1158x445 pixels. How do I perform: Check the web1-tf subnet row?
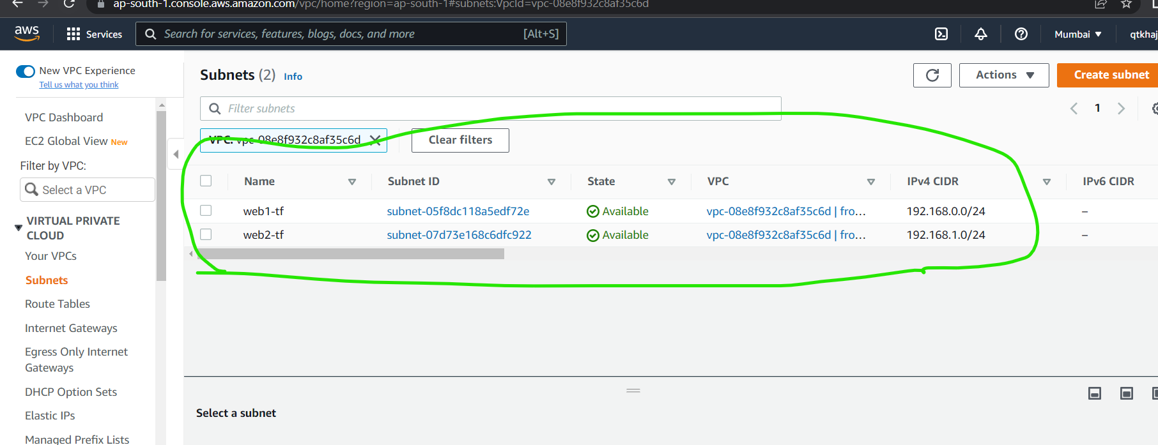(206, 210)
